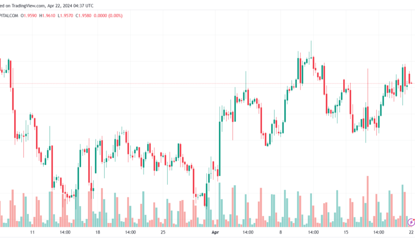415x250 pixels.
Task: Click the 8 date label on time axis
Action: [x=280, y=232]
